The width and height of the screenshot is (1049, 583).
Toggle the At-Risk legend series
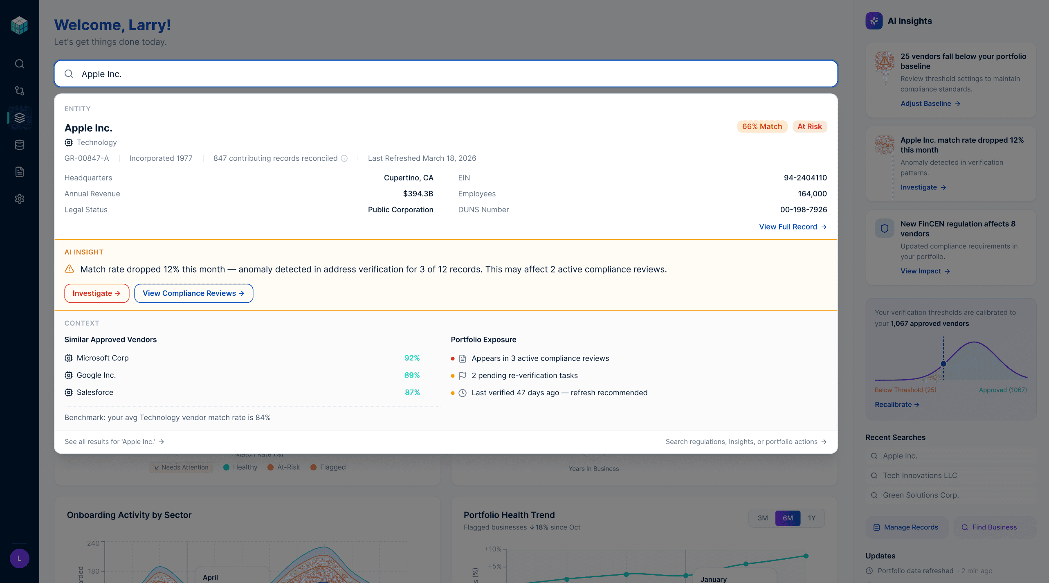284,467
